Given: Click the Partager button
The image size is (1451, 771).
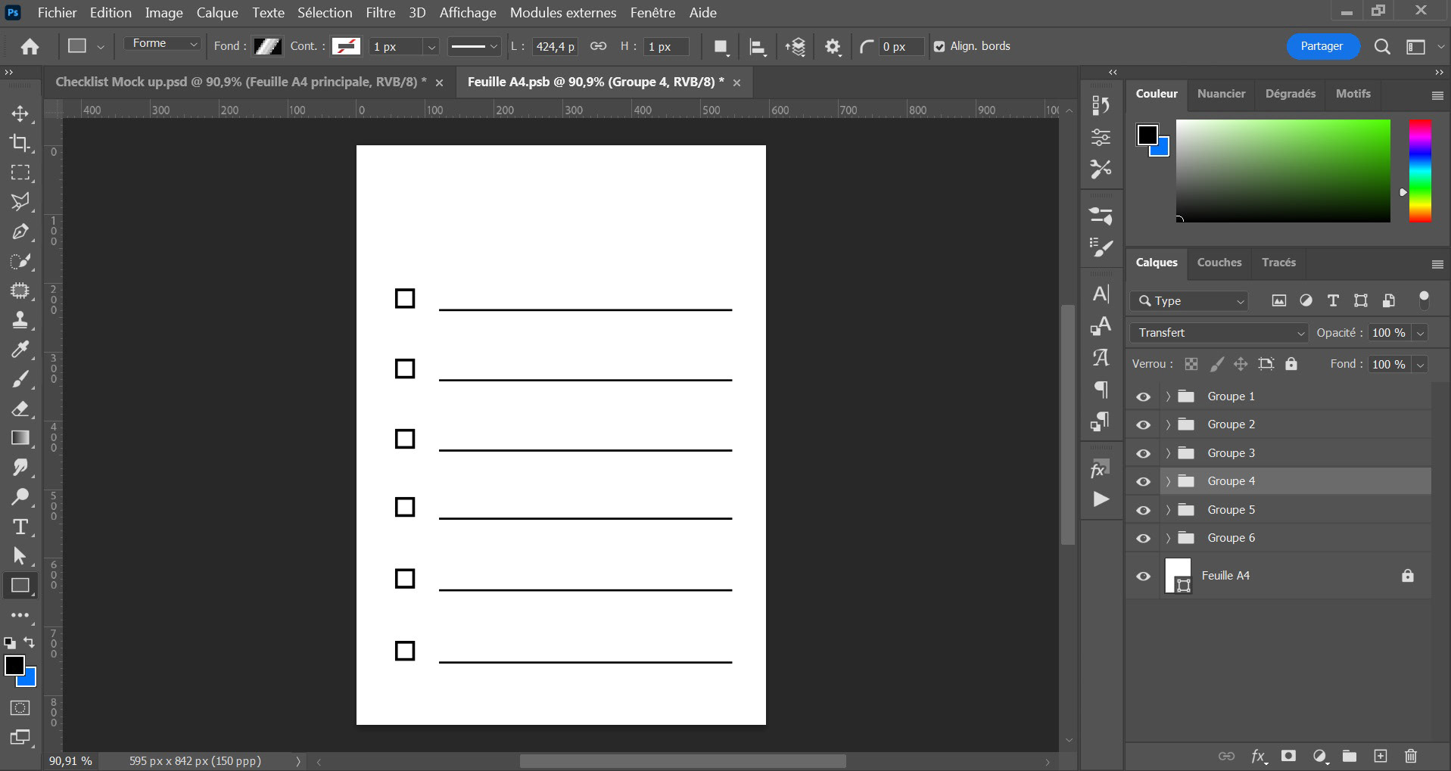Looking at the screenshot, I should pyautogui.click(x=1322, y=46).
